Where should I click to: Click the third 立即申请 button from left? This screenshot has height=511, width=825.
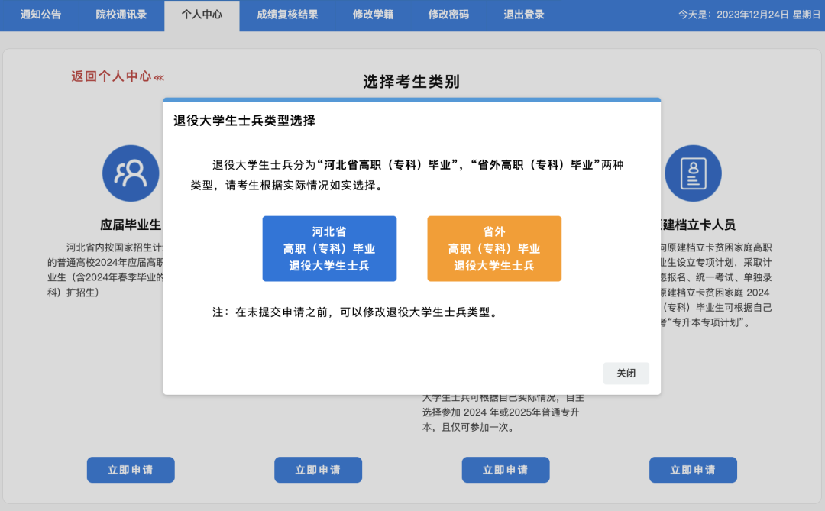(x=505, y=470)
